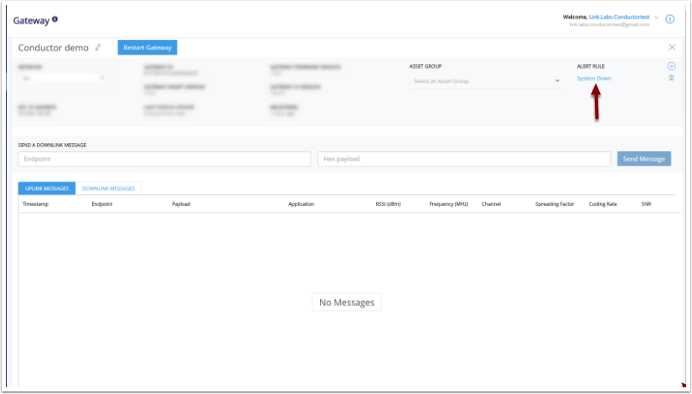Open the blurred Network dropdown
692x394 pixels.
tap(62, 79)
